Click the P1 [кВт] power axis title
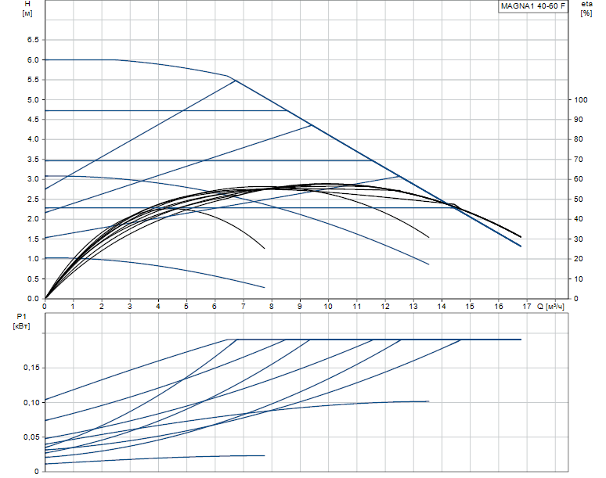The height and width of the screenshot is (478, 606). [x=22, y=322]
